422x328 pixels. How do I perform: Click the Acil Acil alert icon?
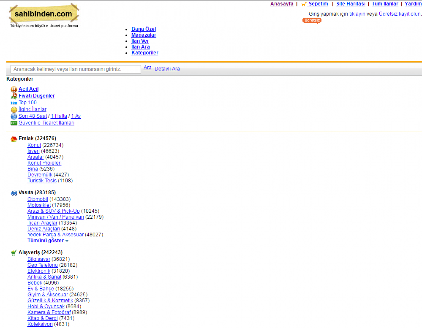[14, 89]
